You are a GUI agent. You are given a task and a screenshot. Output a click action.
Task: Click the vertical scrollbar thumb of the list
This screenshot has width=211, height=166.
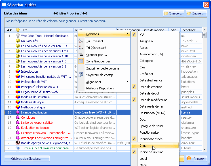point(204,35)
